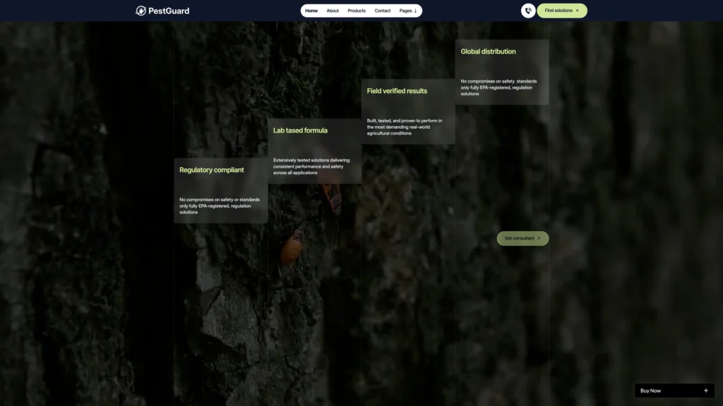Go to the About page
The image size is (723, 406).
point(333,11)
